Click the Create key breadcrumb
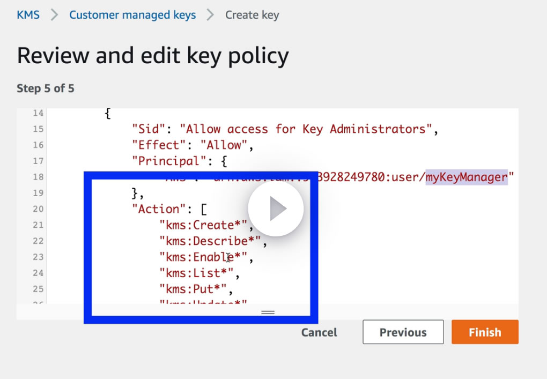Viewport: 547px width, 379px height. tap(252, 15)
